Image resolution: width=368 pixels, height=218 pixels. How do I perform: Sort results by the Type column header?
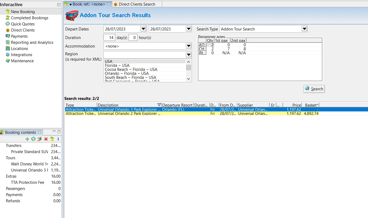(x=81, y=105)
